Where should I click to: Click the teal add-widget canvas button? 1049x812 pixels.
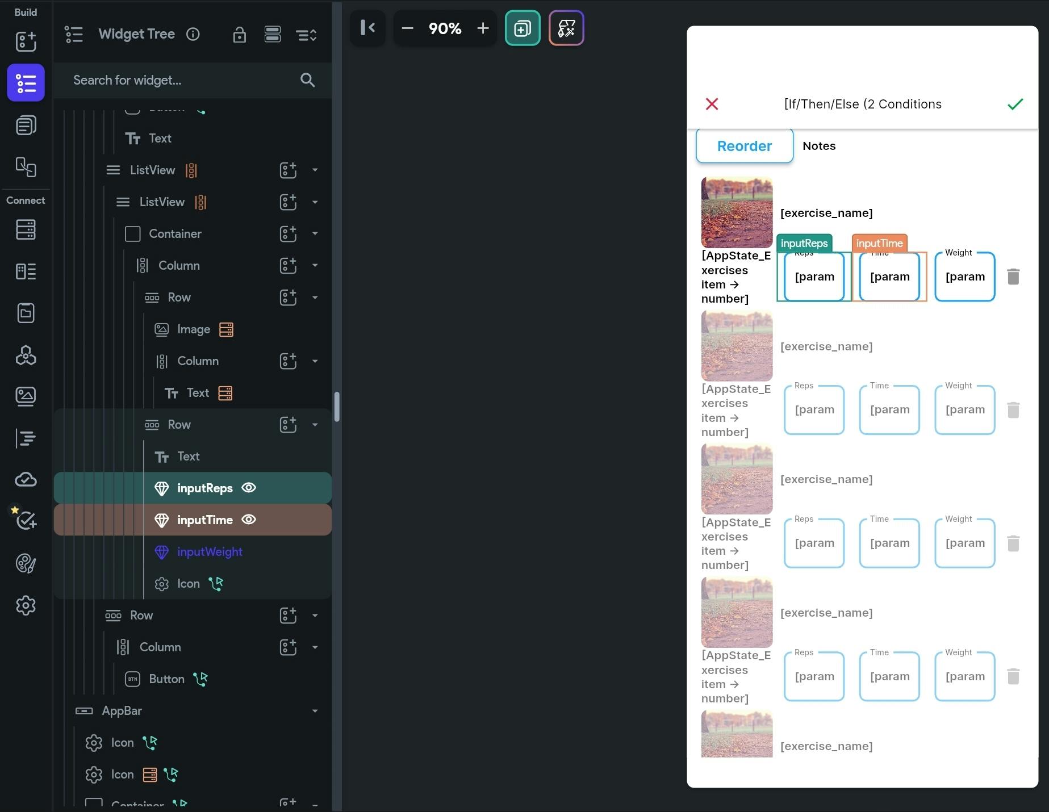[522, 28]
